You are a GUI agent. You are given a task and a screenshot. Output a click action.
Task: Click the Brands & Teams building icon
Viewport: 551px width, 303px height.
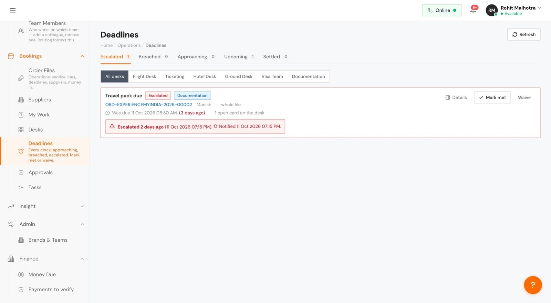[x=21, y=240]
